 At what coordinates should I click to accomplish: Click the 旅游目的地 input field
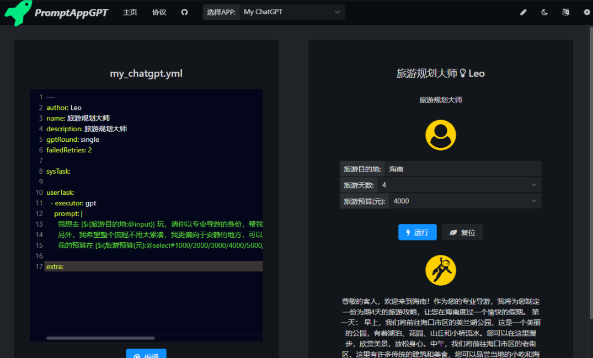[x=463, y=169]
